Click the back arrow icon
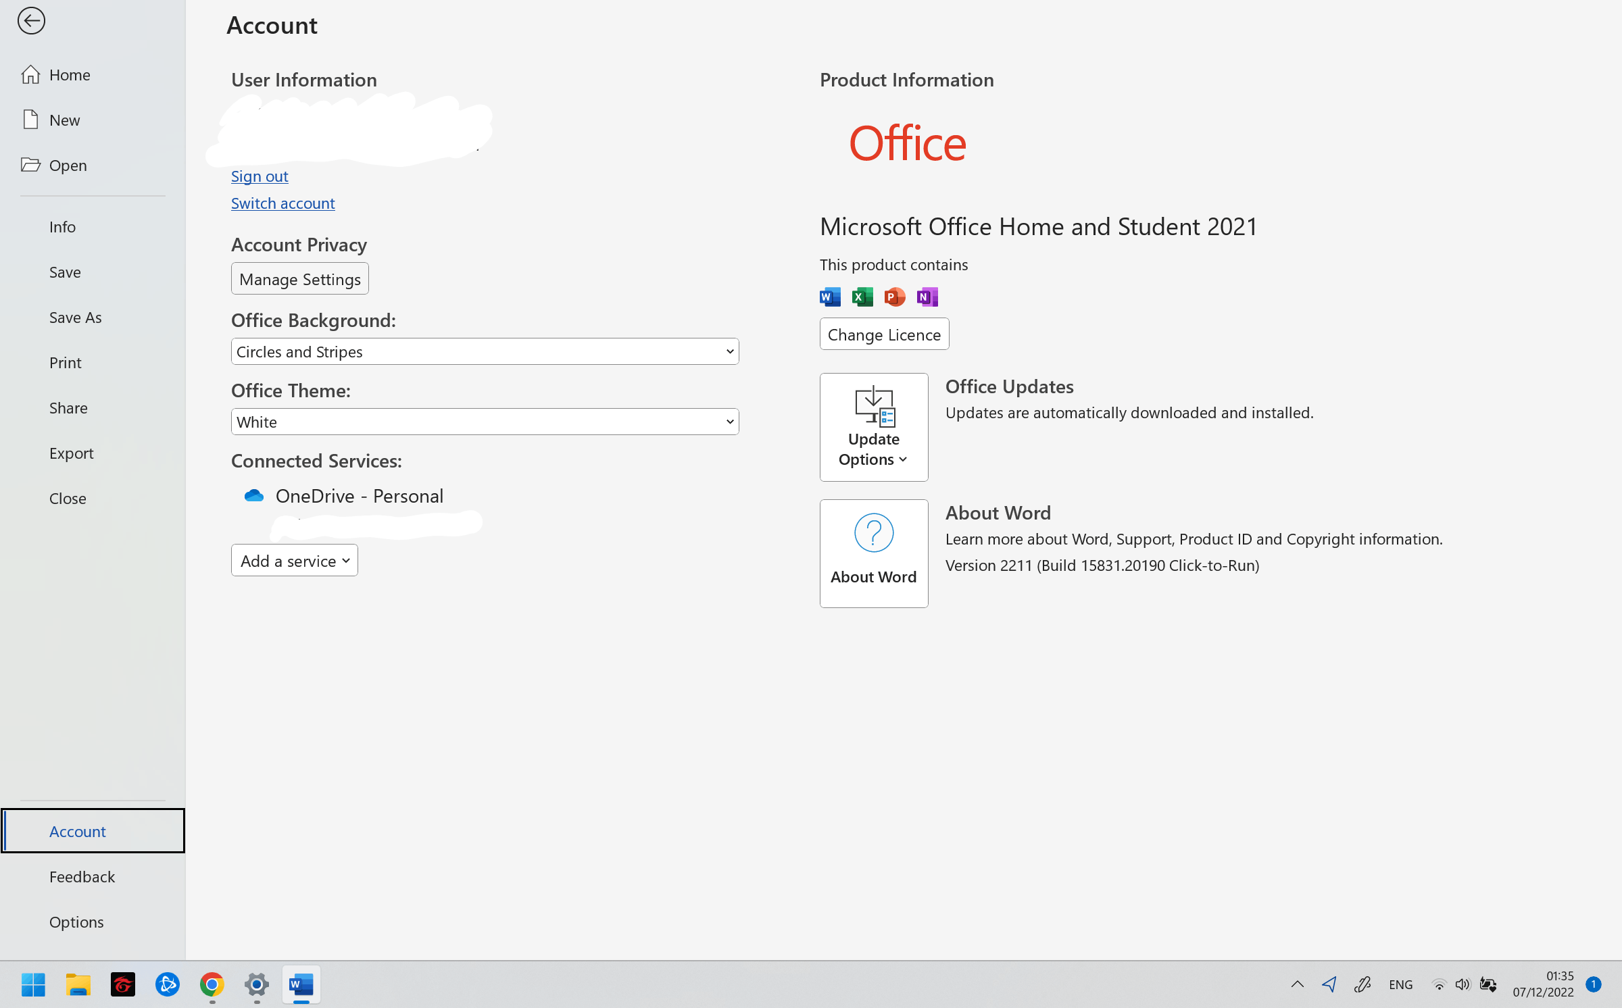Viewport: 1622px width, 1008px height. point(31,21)
